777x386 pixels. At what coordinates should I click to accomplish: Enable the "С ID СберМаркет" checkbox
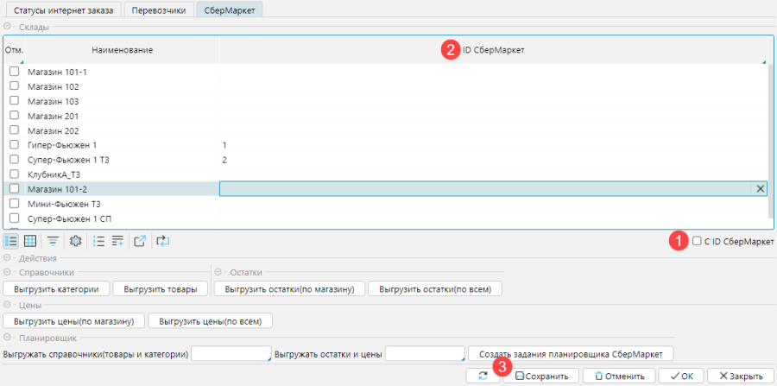(697, 242)
